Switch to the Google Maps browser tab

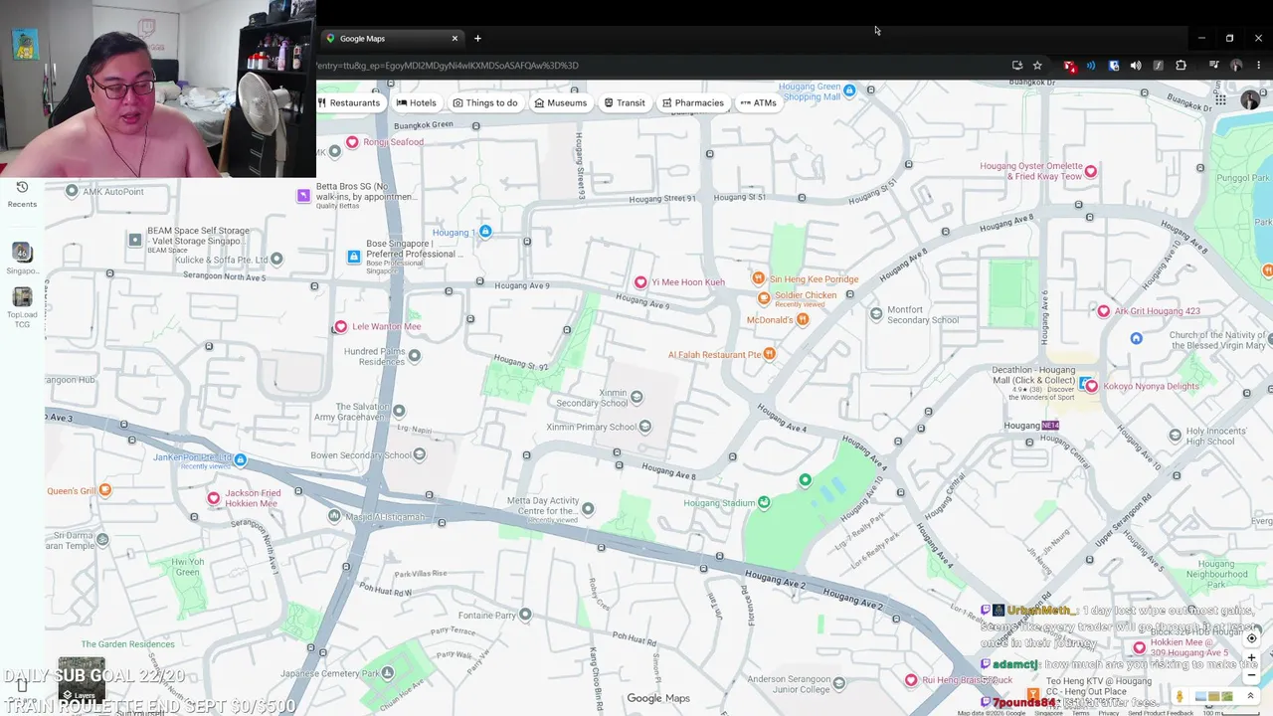tap(394, 38)
